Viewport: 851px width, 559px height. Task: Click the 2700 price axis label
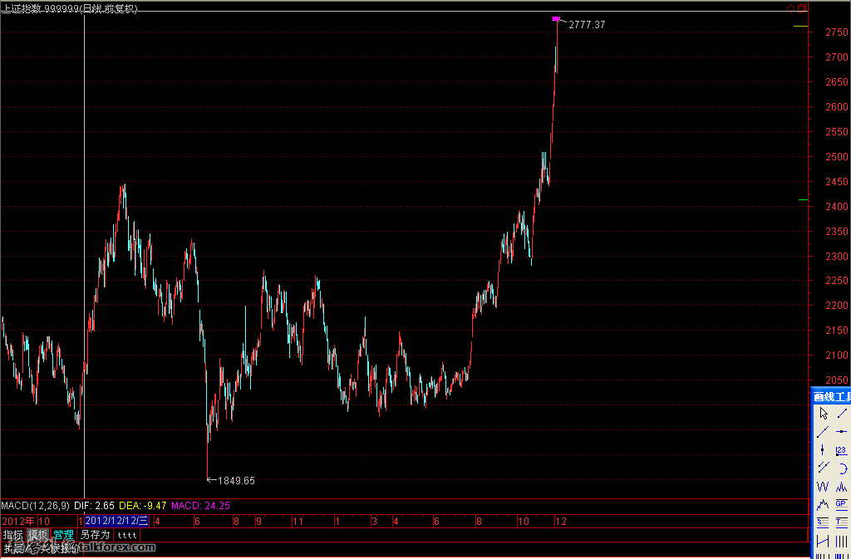[x=836, y=57]
